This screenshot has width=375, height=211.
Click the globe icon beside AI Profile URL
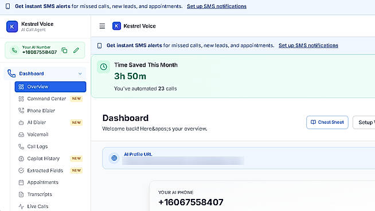click(x=114, y=158)
